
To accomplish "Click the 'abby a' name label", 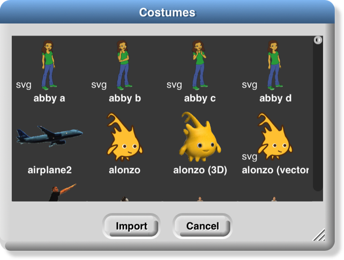I will pyautogui.click(x=49, y=98).
